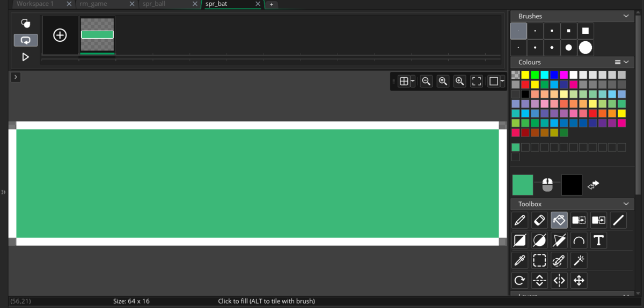Switch to the spr_ball tab
Screen dimensions: 644x308
(154, 4)
